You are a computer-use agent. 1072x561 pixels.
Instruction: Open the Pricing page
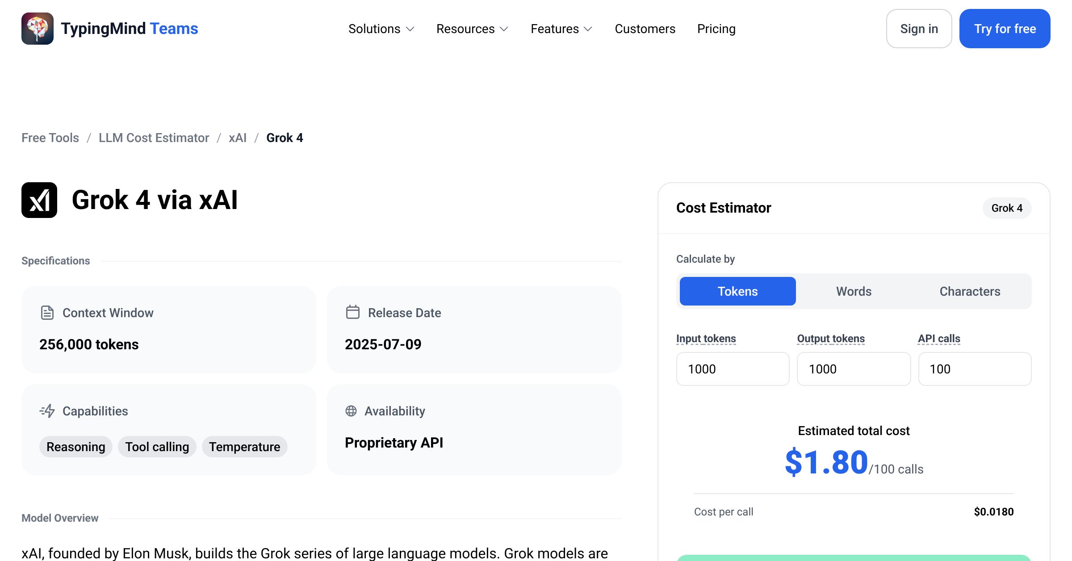point(716,29)
